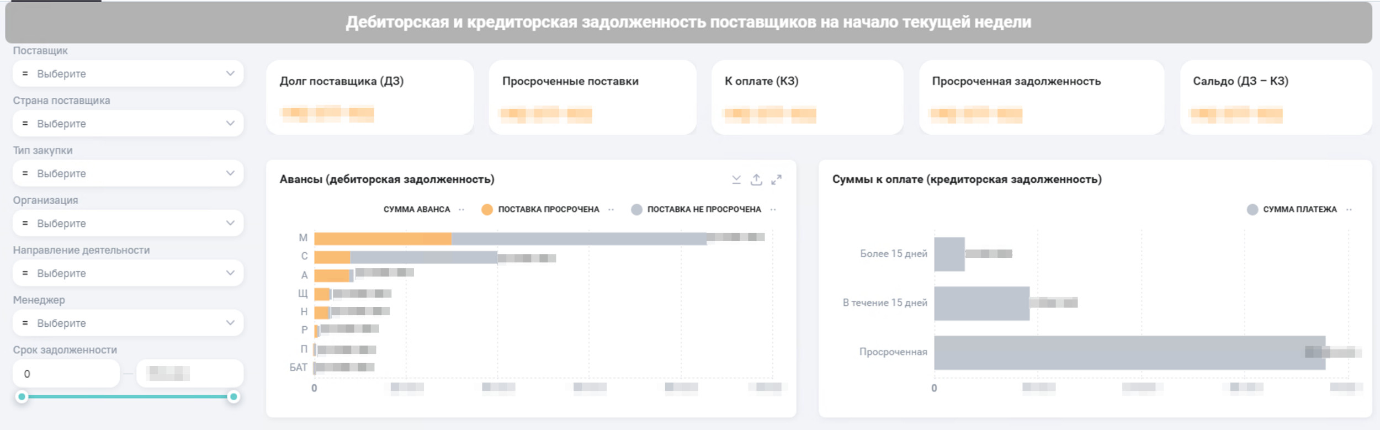Click the left handle of Срок задолженности slider

tap(22, 396)
